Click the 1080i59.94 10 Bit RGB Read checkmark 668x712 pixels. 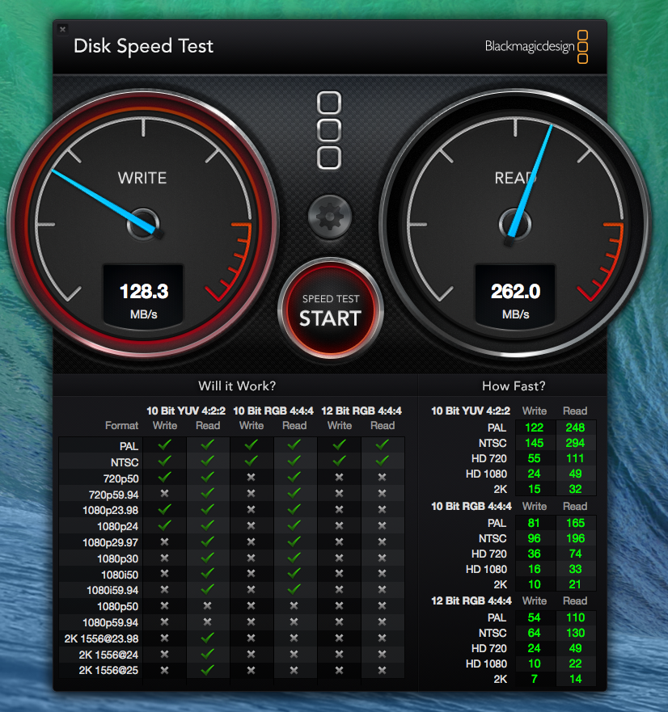(294, 590)
